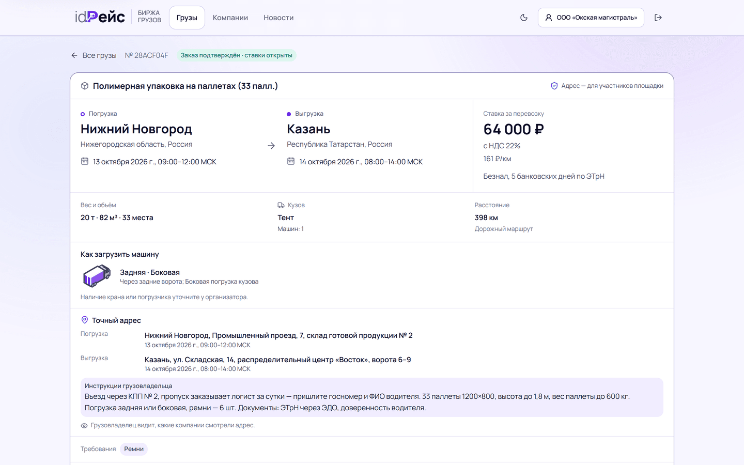The height and width of the screenshot is (465, 744).
Task: Click the Казань unloading city heading
Action: 308,129
